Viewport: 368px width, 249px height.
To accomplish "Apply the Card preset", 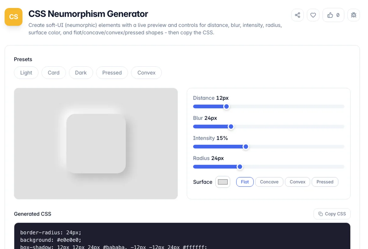I will pos(54,73).
